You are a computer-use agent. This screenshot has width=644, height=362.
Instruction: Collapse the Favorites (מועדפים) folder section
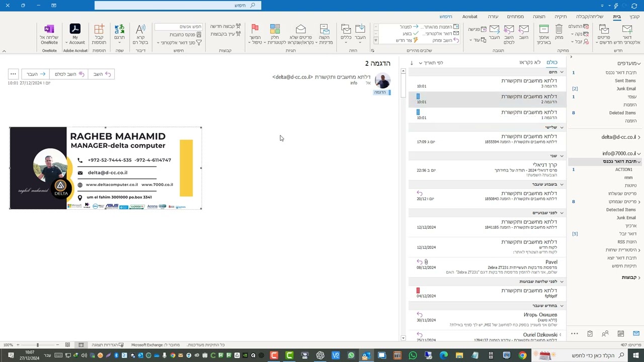640,63
